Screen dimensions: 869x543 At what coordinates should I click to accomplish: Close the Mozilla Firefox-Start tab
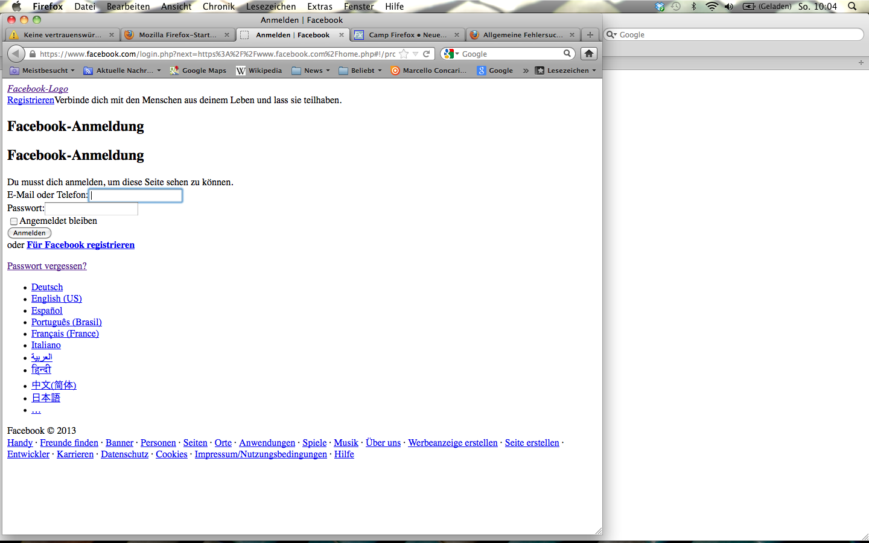click(x=227, y=35)
